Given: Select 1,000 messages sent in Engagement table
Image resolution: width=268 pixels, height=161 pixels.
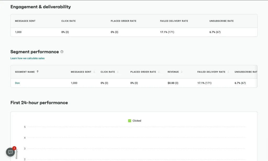Looking at the screenshot, I should click(18, 32).
